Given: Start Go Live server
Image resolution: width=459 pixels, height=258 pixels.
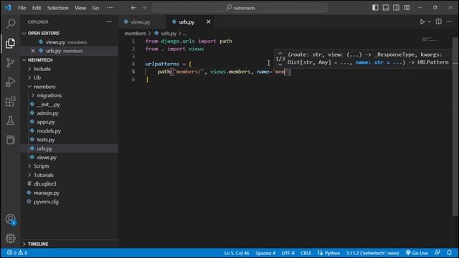Looking at the screenshot, I should point(417,253).
